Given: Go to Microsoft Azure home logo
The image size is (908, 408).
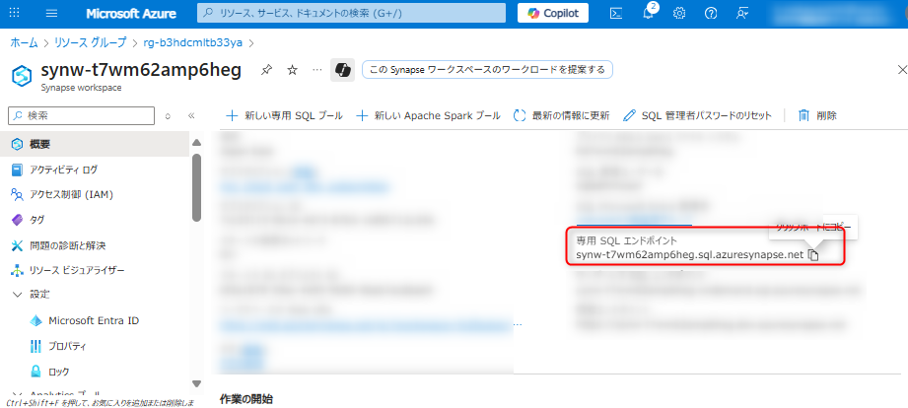Looking at the screenshot, I should tap(131, 14).
